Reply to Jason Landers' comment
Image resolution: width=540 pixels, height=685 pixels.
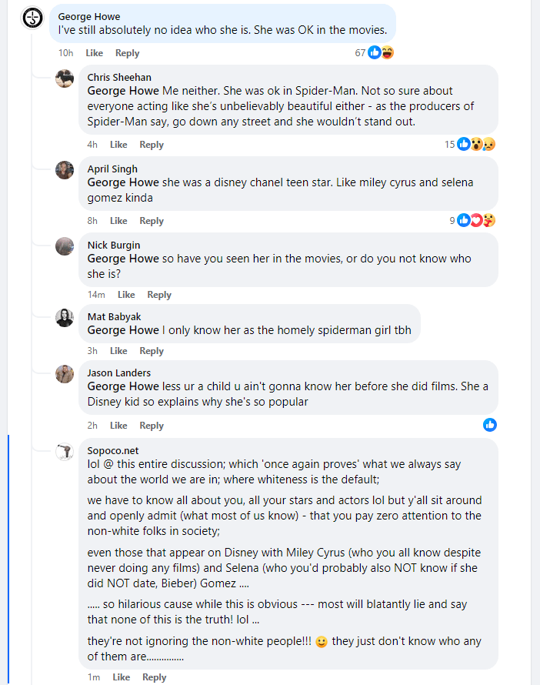(x=152, y=426)
